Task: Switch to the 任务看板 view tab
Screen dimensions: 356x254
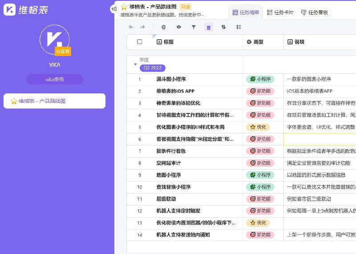Action: point(315,12)
